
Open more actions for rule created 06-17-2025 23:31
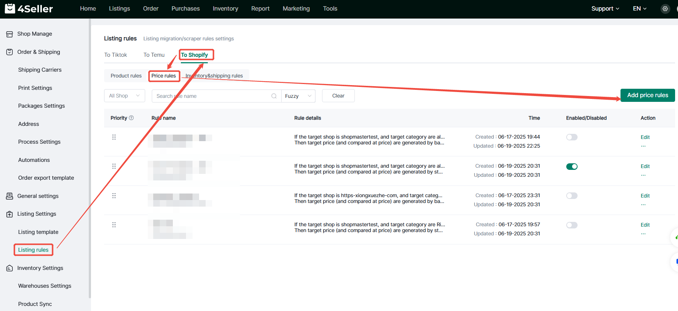click(643, 205)
